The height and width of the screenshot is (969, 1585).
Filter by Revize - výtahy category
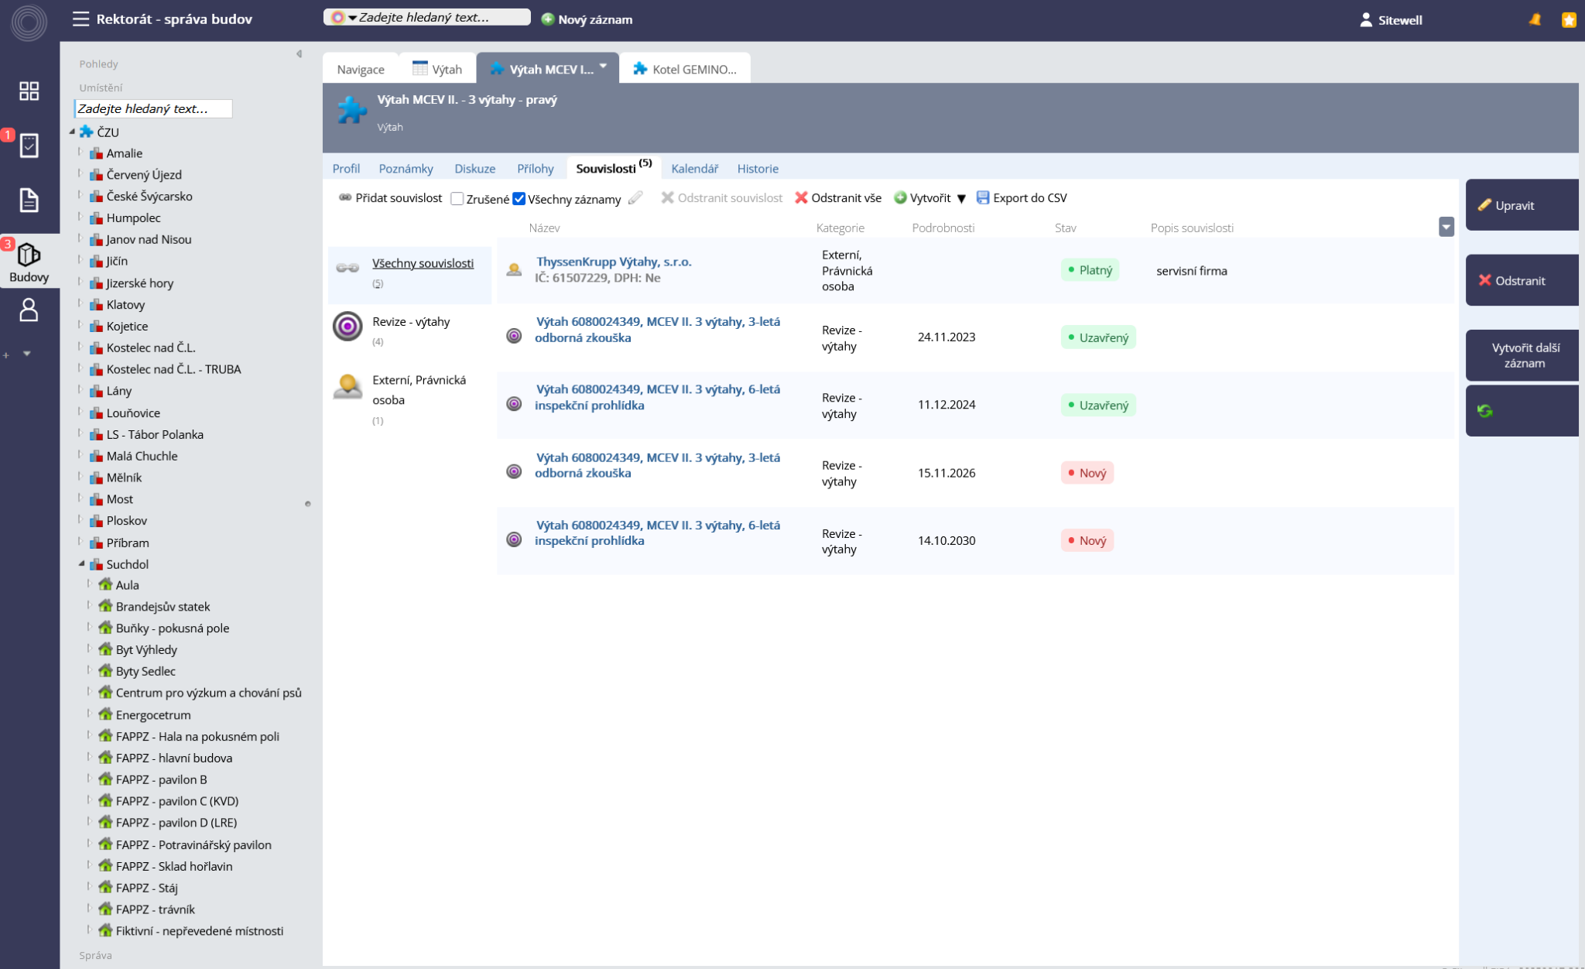pyautogui.click(x=410, y=322)
